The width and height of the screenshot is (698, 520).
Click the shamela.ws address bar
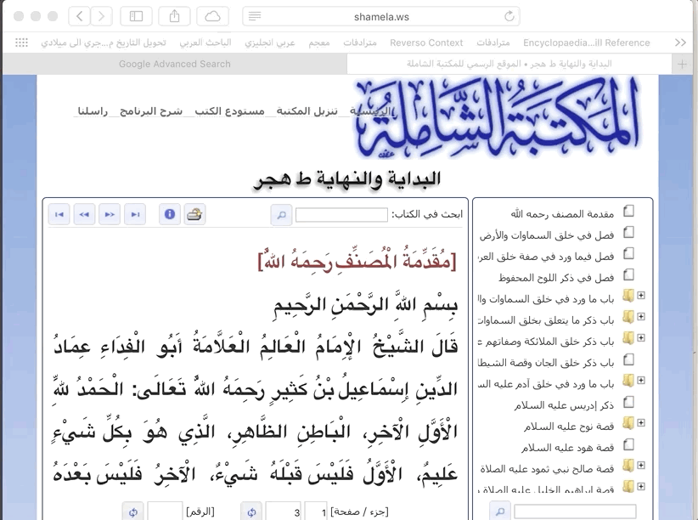[x=381, y=16]
